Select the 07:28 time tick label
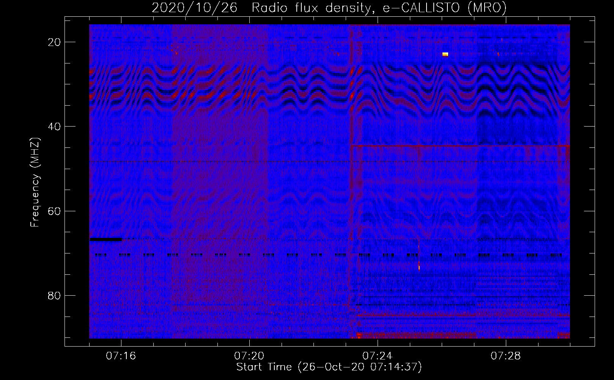This screenshot has height=380, width=614. (505, 356)
